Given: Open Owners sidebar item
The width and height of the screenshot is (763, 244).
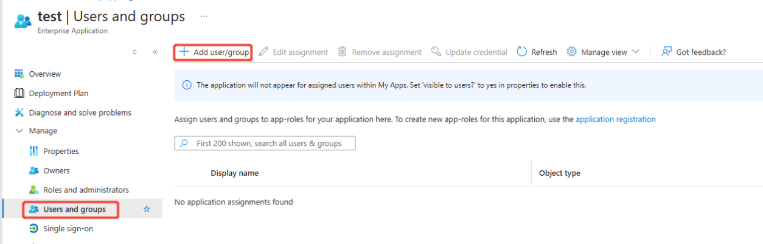Looking at the screenshot, I should click(x=57, y=170).
